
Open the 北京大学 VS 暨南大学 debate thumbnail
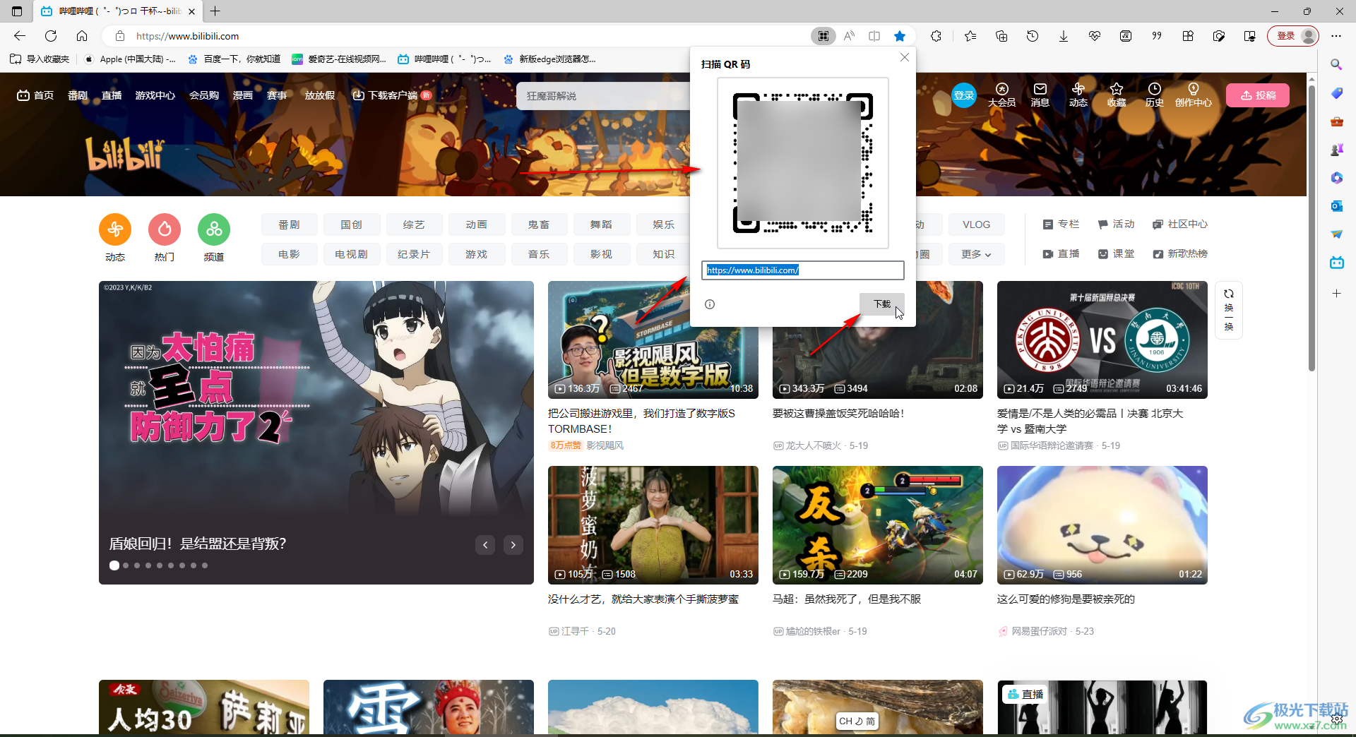pos(1102,340)
